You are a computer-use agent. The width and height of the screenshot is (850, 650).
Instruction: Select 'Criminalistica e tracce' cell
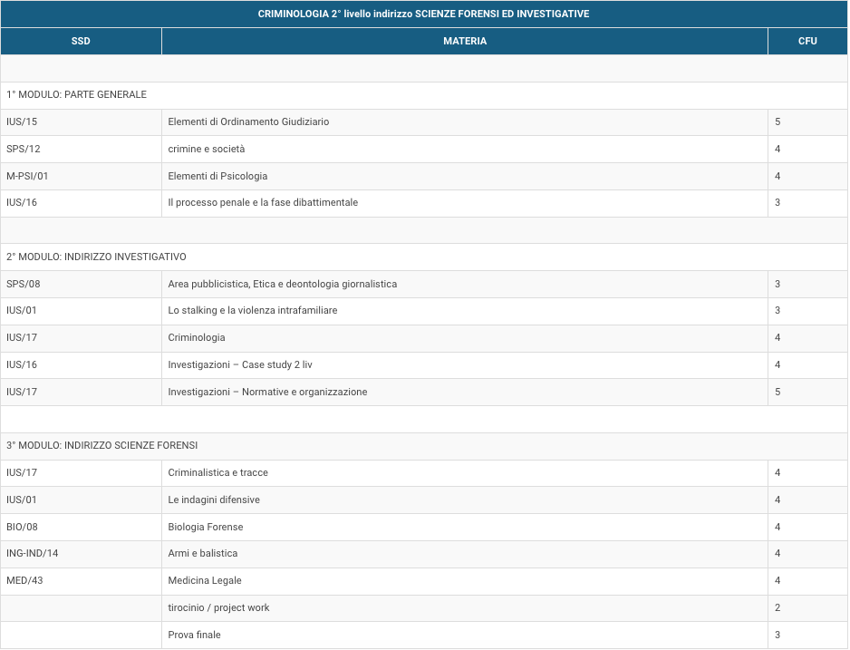465,472
